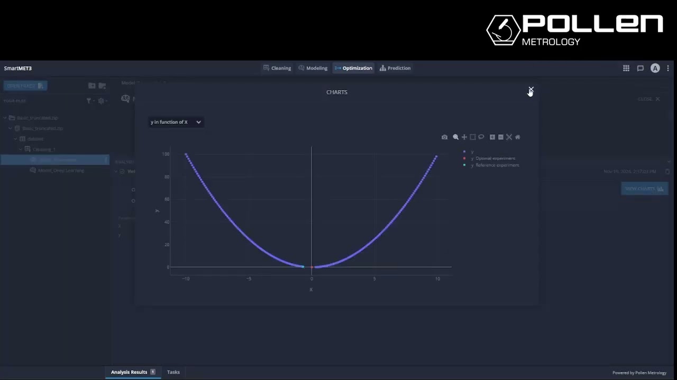Open the apps grid in the header
Viewport: 677px width, 380px height.
(x=626, y=68)
